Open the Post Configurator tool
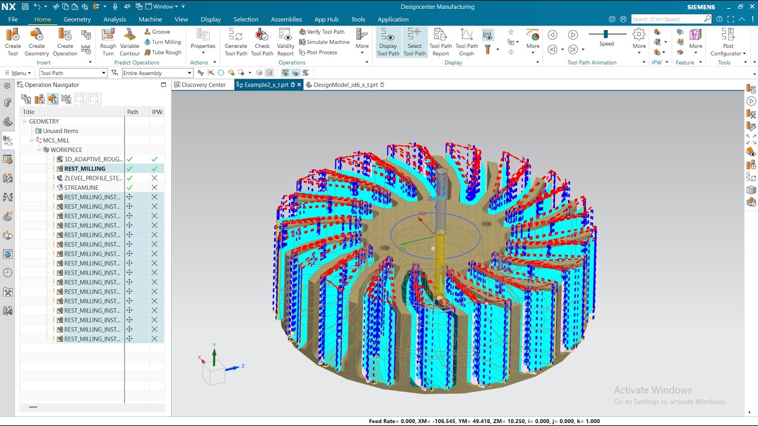The image size is (758, 426). pyautogui.click(x=728, y=42)
